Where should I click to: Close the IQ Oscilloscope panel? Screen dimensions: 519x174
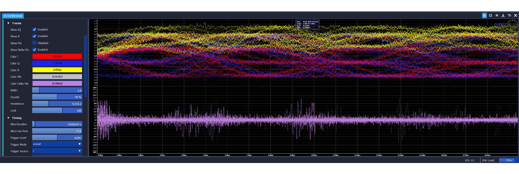point(515,15)
